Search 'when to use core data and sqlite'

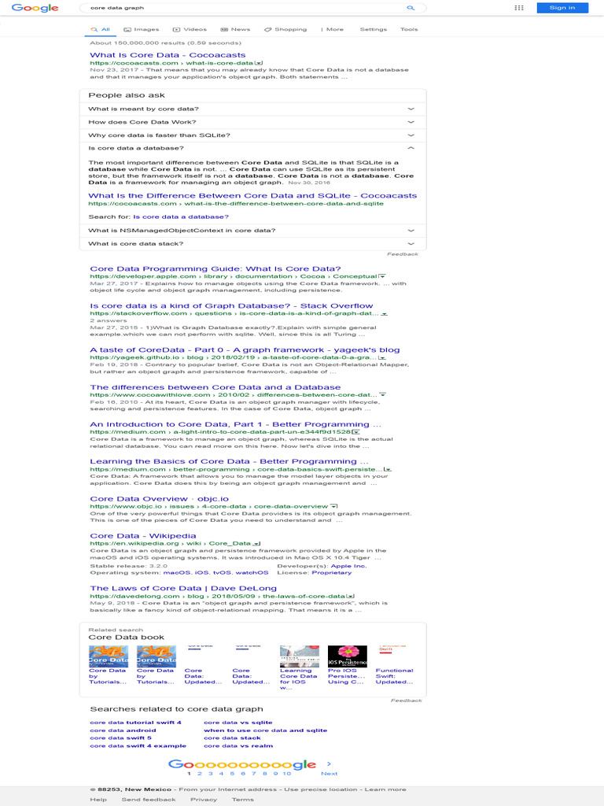pyautogui.click(x=266, y=730)
